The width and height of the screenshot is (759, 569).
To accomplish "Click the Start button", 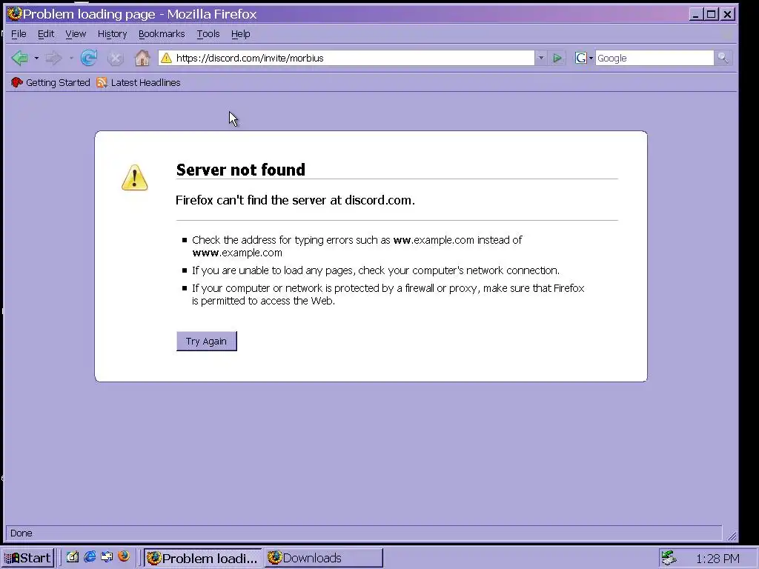I will click(x=27, y=558).
